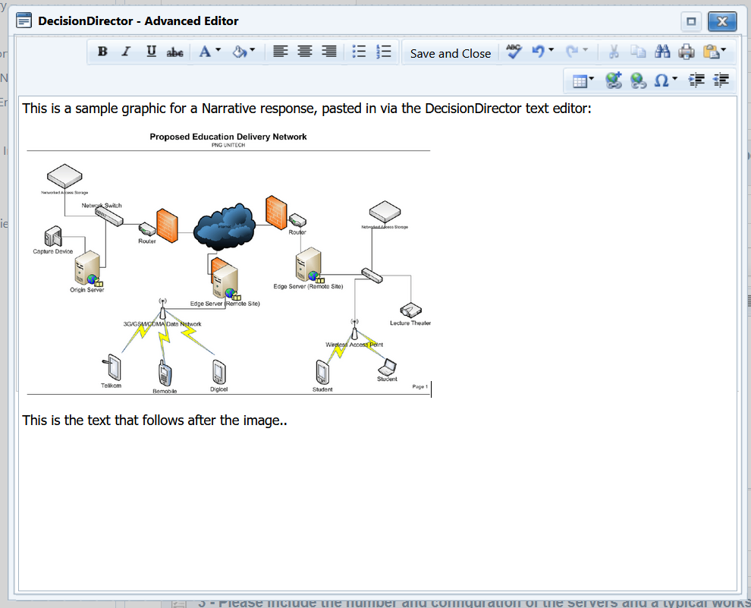Select the pasted network diagram image
The width and height of the screenshot is (751, 608).
(x=228, y=263)
